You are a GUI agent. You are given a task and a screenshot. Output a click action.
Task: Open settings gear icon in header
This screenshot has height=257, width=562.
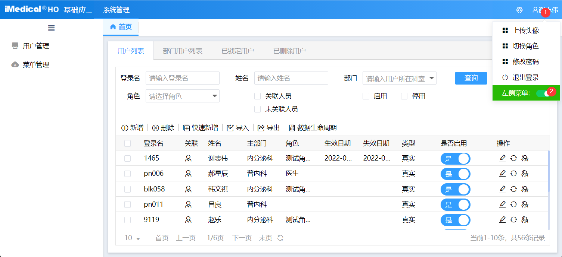(519, 10)
